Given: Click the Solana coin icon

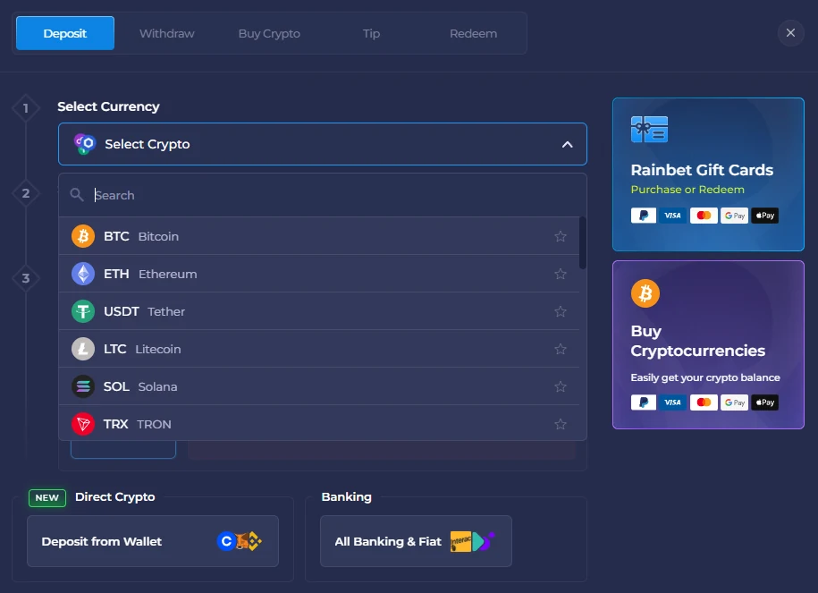Looking at the screenshot, I should point(83,386).
